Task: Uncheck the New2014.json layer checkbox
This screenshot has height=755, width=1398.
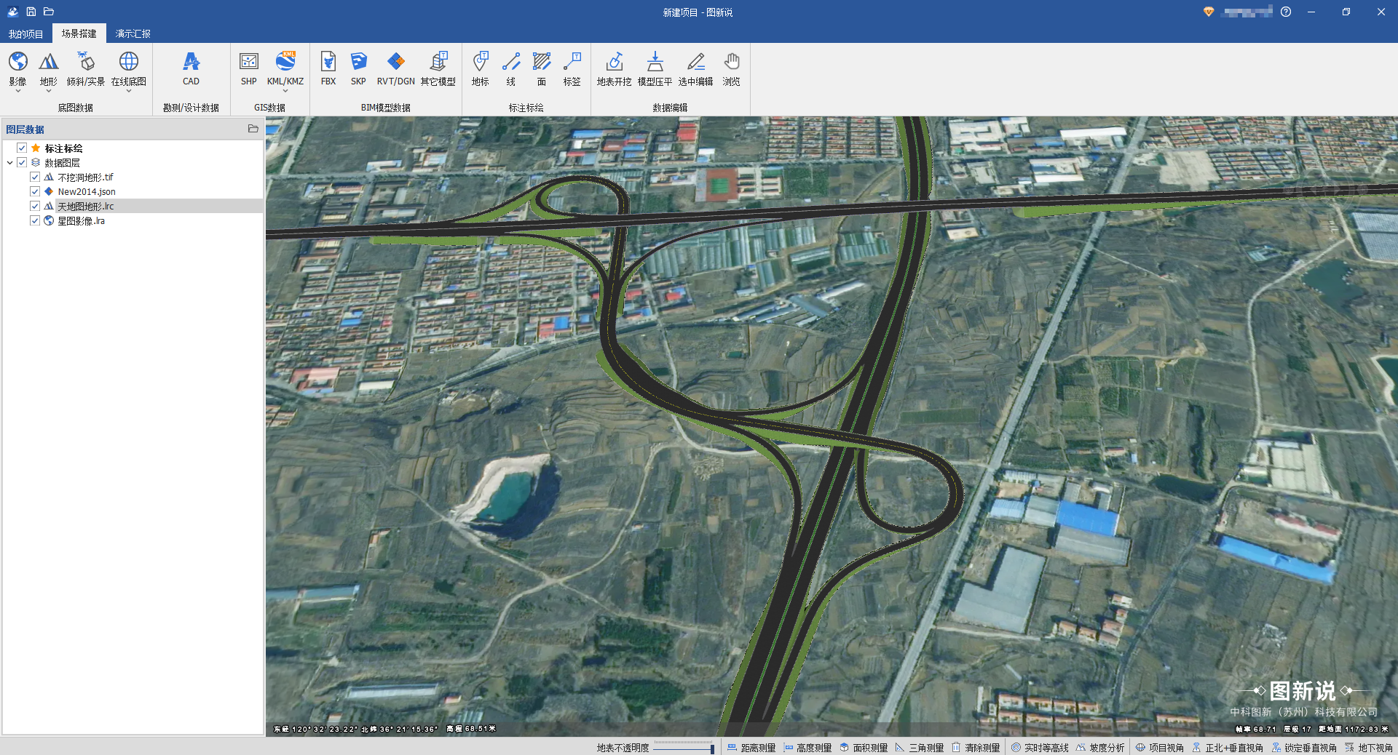Action: coord(35,192)
